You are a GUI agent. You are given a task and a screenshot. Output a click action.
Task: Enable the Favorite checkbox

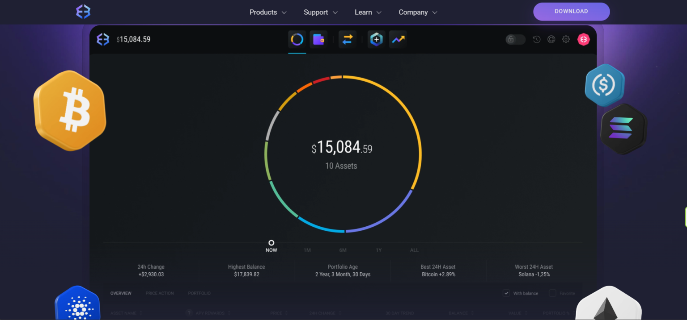552,293
